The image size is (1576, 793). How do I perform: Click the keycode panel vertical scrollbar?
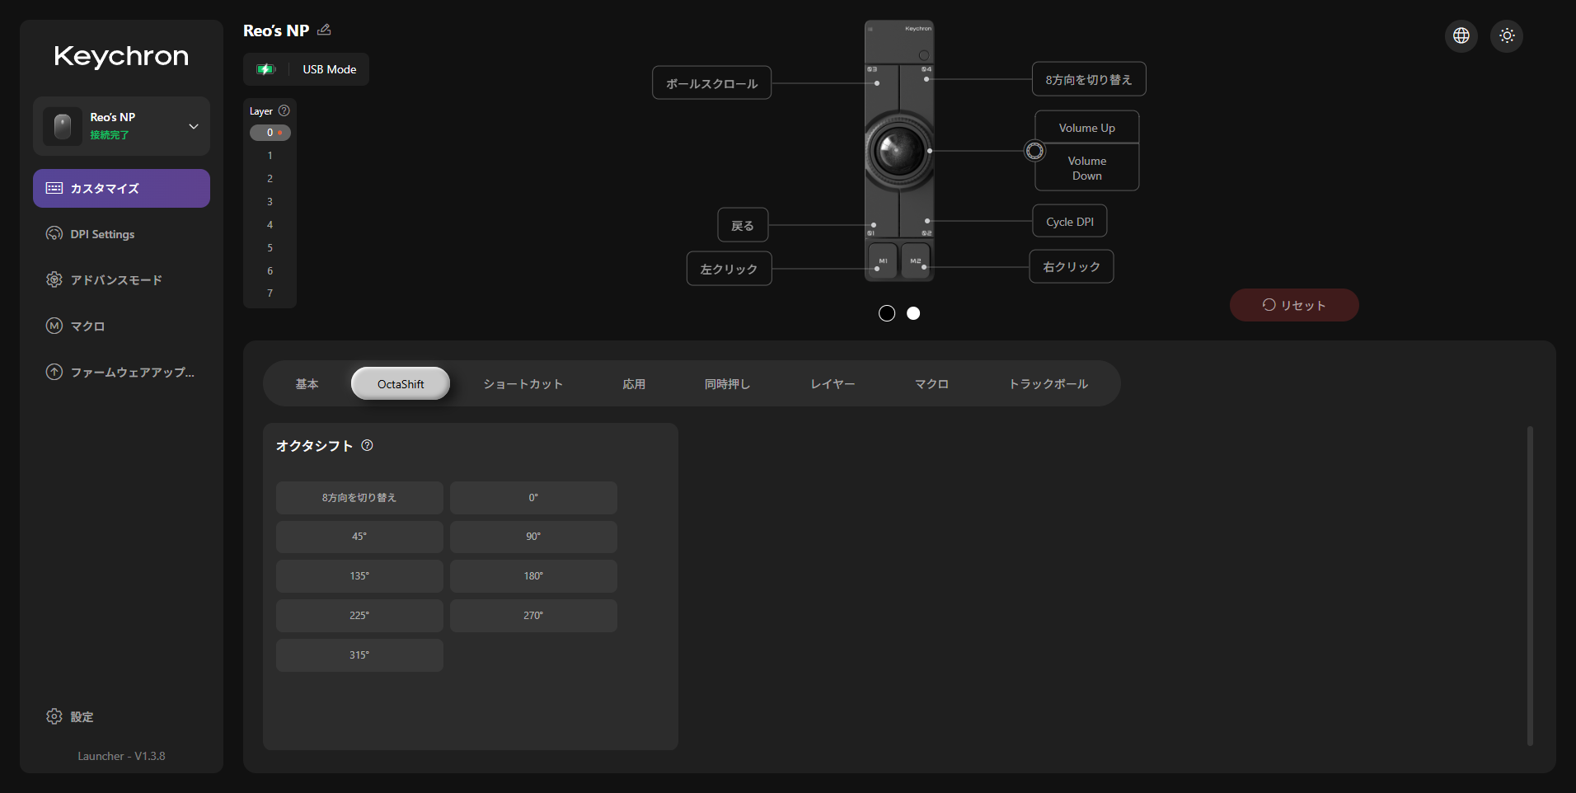(1530, 585)
